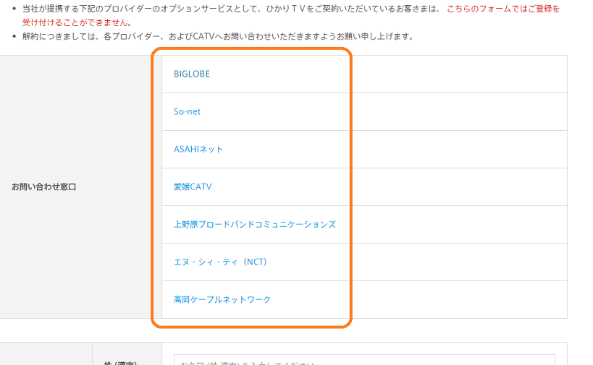593x365 pixels.
Task: Click the bullet text starting with 当社が提携する
Action: (232, 9)
